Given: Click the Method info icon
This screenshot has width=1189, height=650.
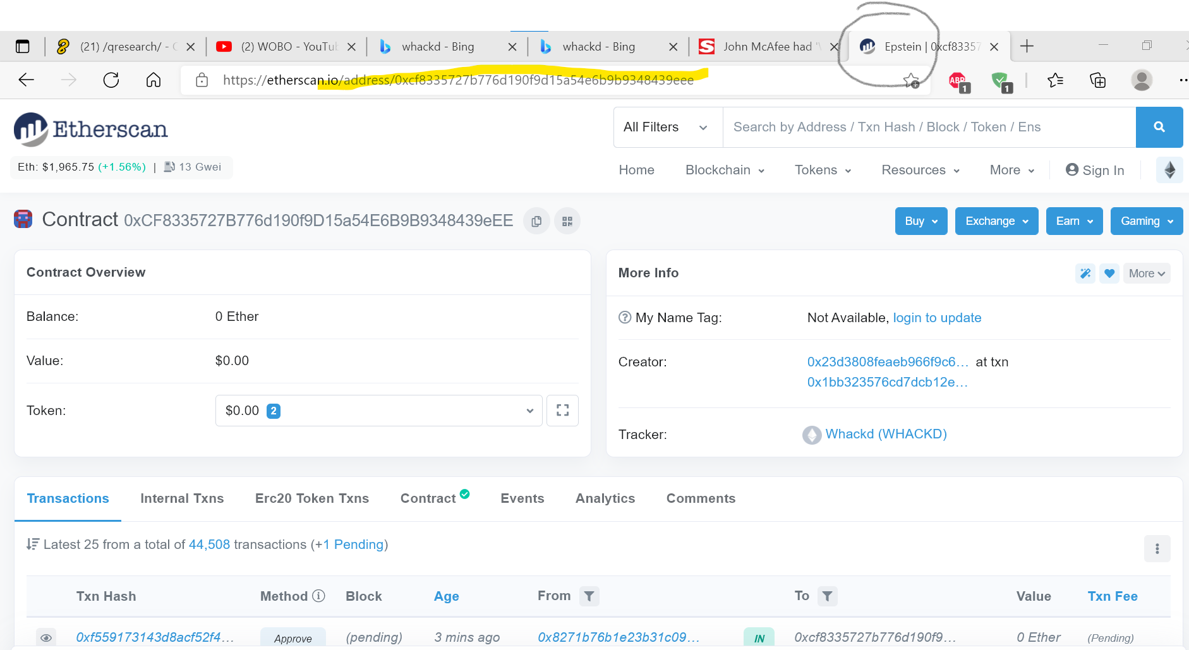Looking at the screenshot, I should (x=319, y=596).
